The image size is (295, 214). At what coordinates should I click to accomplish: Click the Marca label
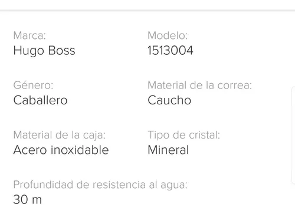tap(29, 35)
